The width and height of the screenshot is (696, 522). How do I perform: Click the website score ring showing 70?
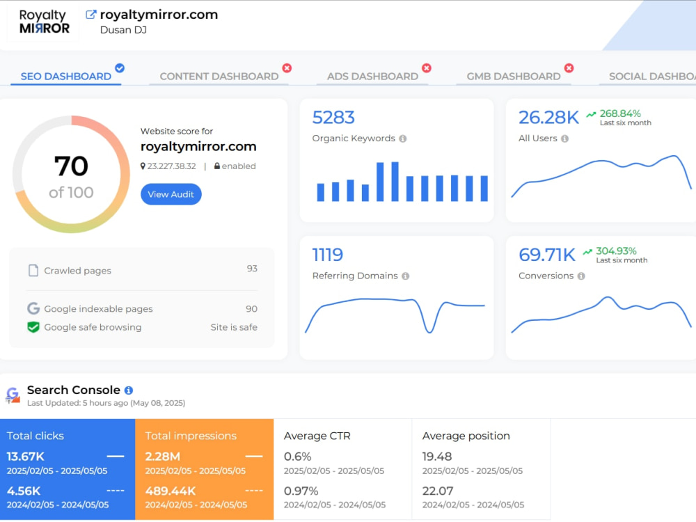71,175
